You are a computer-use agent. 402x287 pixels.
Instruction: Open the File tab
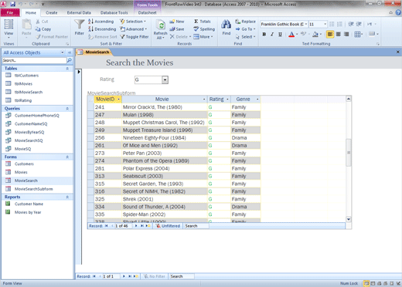(10, 12)
